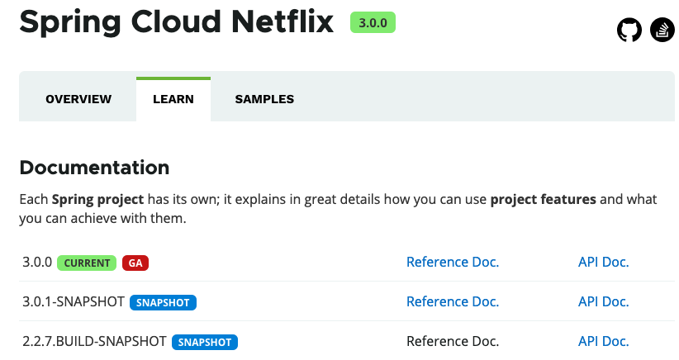Click Reference Doc for 2.2.7.BUILD-SNAPSHOT

coord(453,341)
